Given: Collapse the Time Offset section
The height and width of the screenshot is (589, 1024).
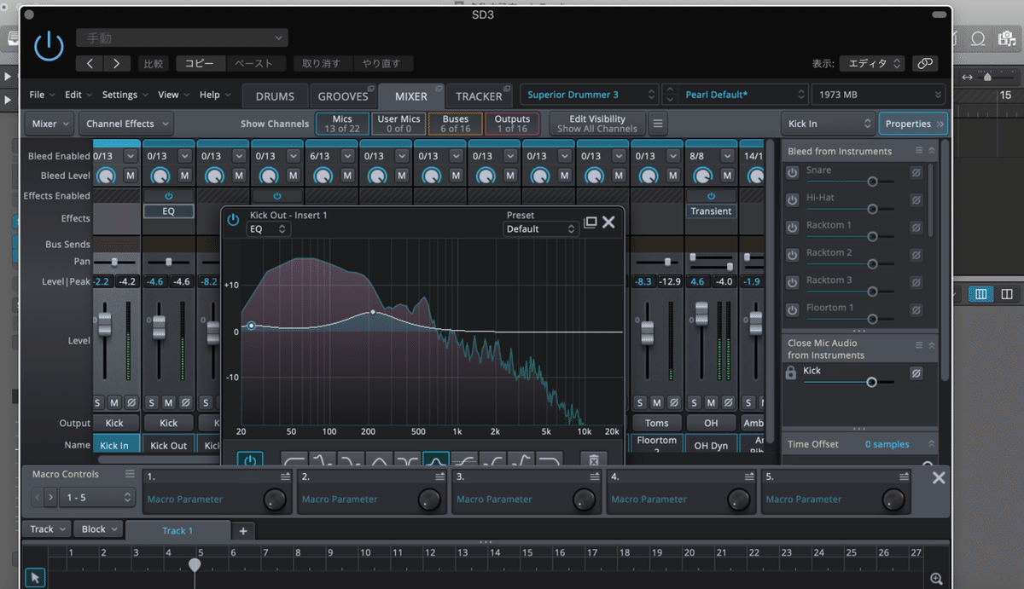Looking at the screenshot, I should point(932,444).
